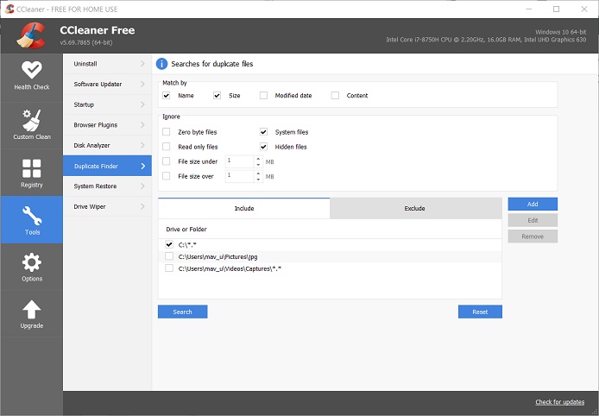Open the Uninstall tool
The image size is (599, 416).
107,64
